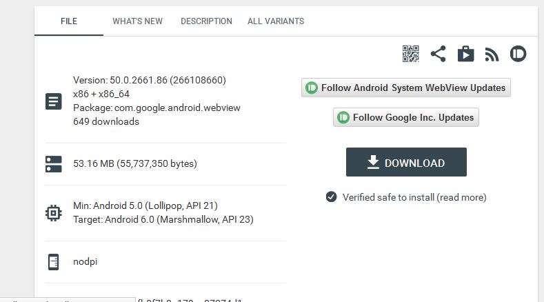Open the WHAT'S NEW tab
544x302 pixels.
(137, 21)
